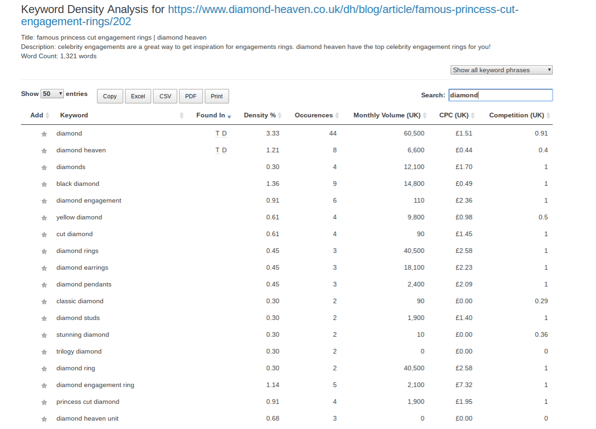Star the 'trilogy diamond' keyword row
596x429 pixels.
coord(44,352)
